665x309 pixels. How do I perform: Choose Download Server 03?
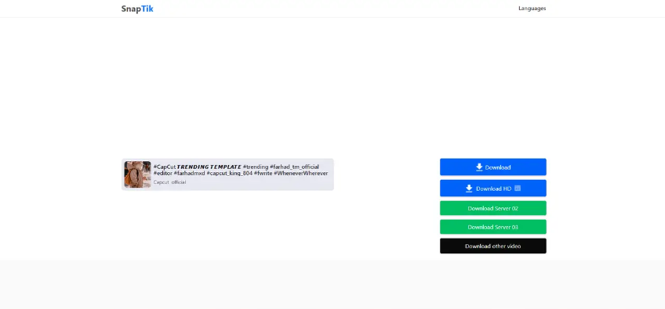click(x=492, y=227)
